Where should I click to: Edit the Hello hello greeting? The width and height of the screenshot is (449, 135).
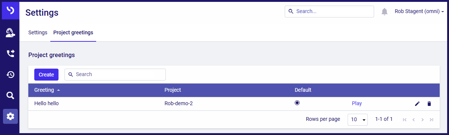(x=417, y=104)
